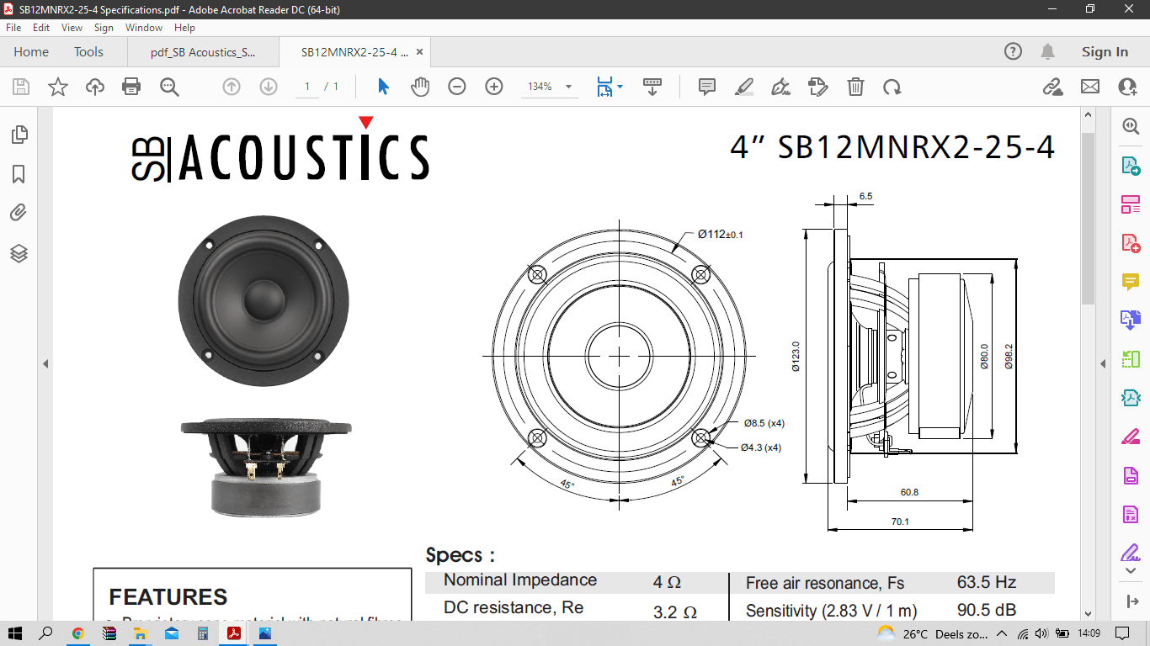Show hidden system tray icons
This screenshot has width=1150, height=646.
coord(1002,633)
